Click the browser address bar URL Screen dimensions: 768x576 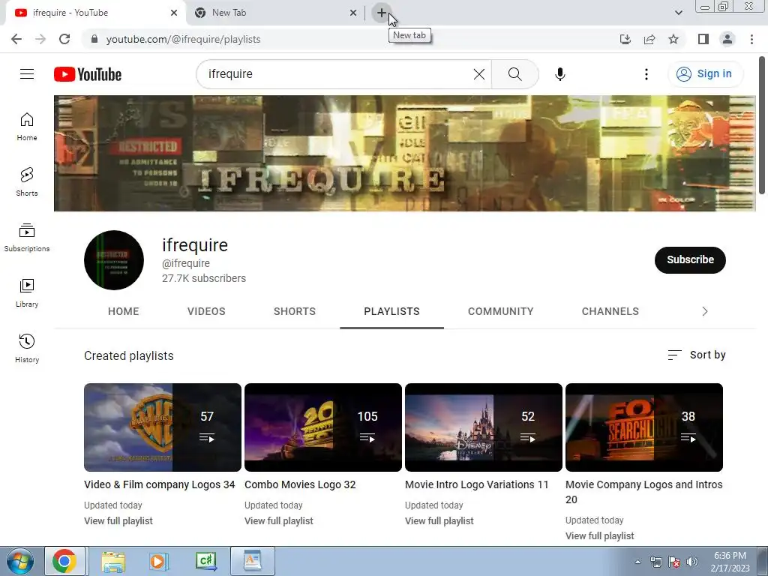[183, 39]
